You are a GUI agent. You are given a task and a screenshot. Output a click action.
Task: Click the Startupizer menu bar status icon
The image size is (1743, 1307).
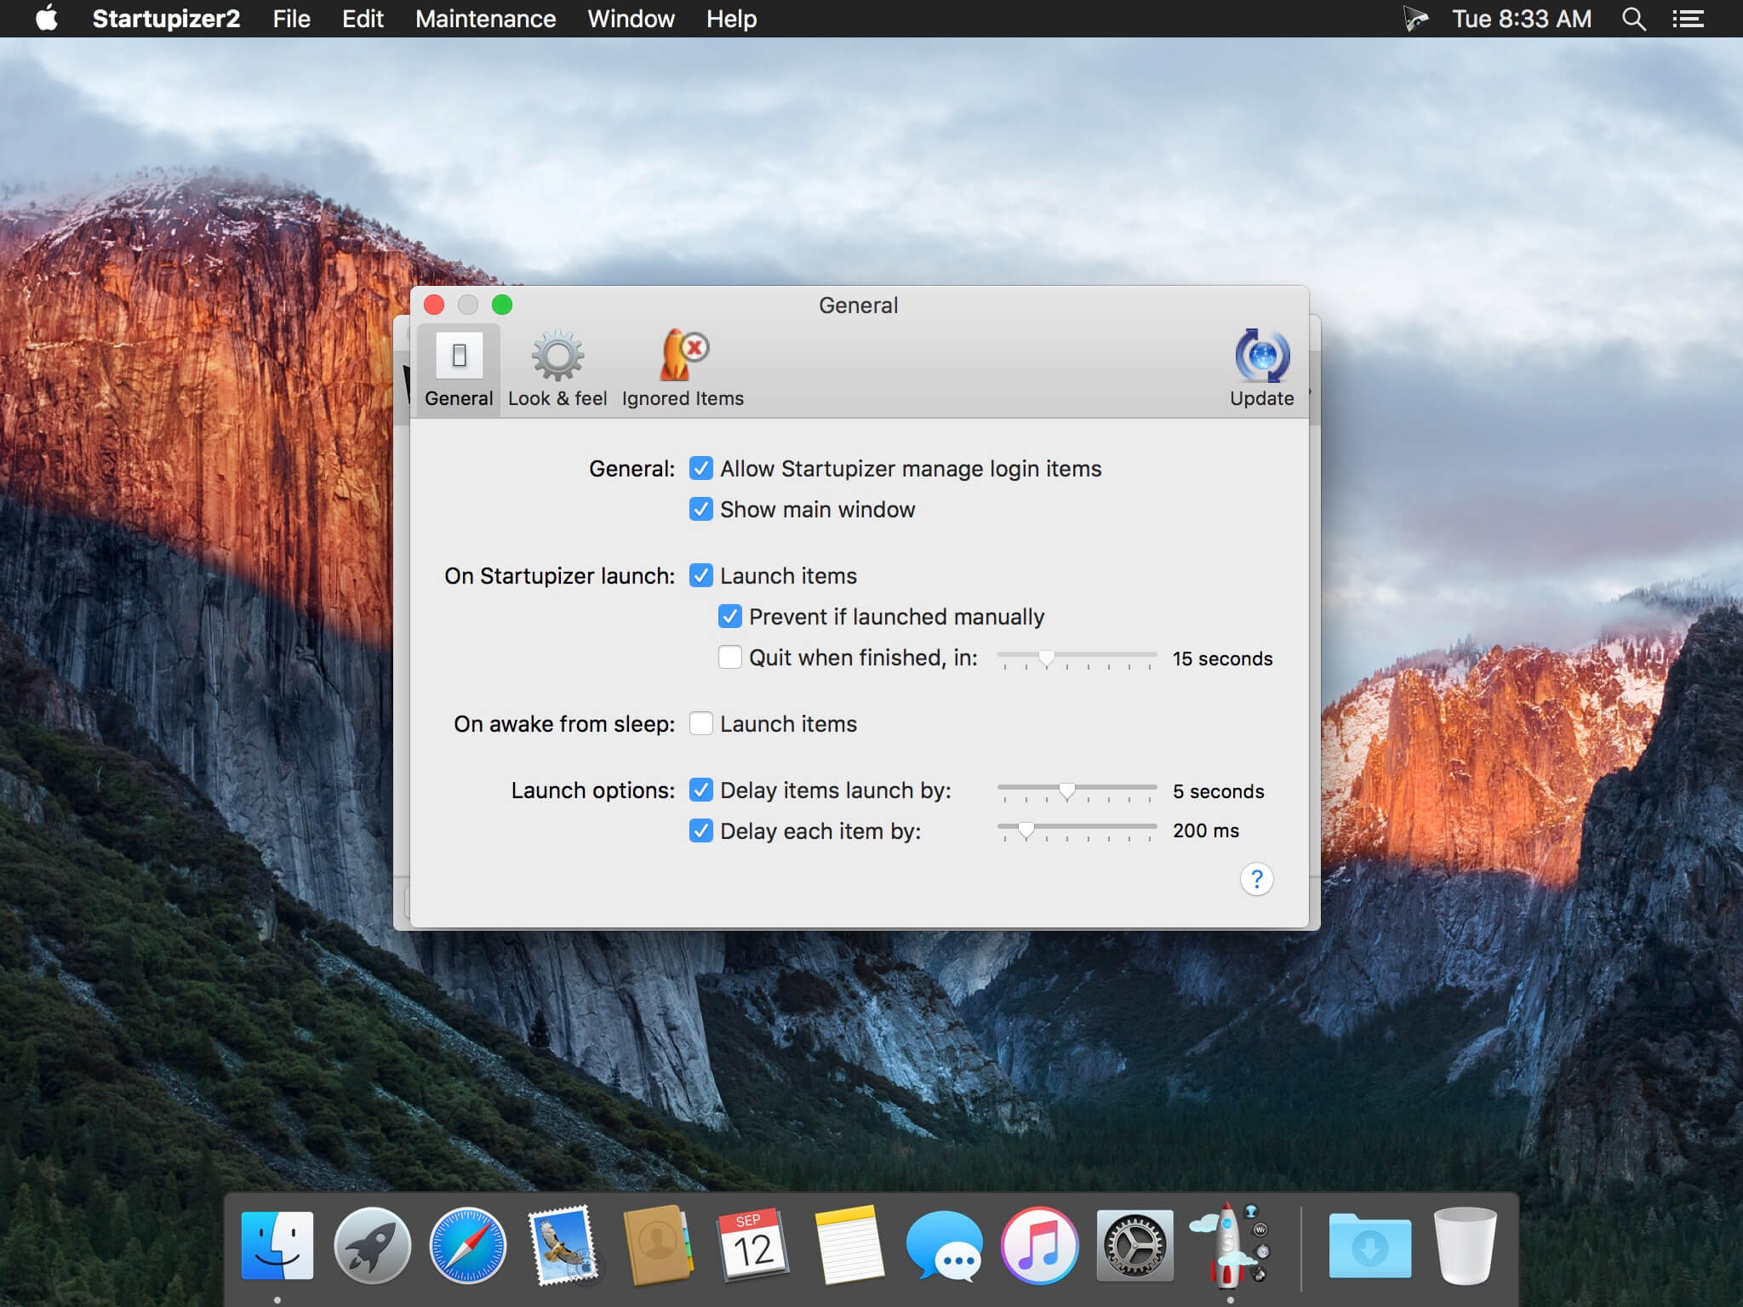(x=1415, y=19)
